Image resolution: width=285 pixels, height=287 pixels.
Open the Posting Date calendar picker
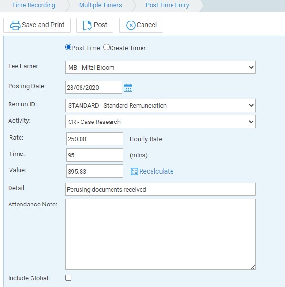point(128,88)
